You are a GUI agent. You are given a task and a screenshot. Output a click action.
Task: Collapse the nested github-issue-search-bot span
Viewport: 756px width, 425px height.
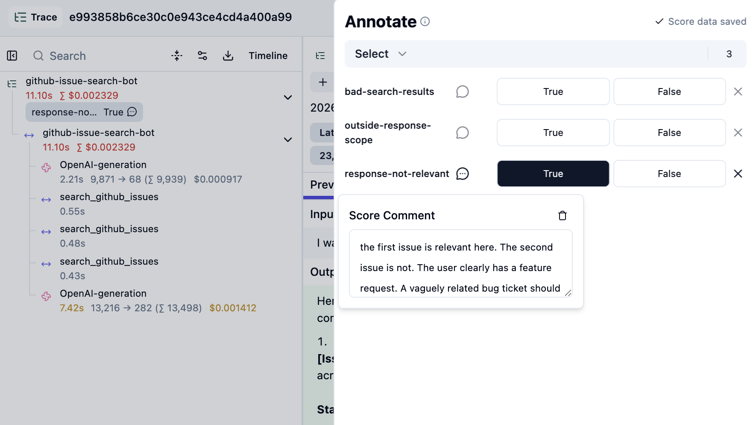tap(288, 140)
